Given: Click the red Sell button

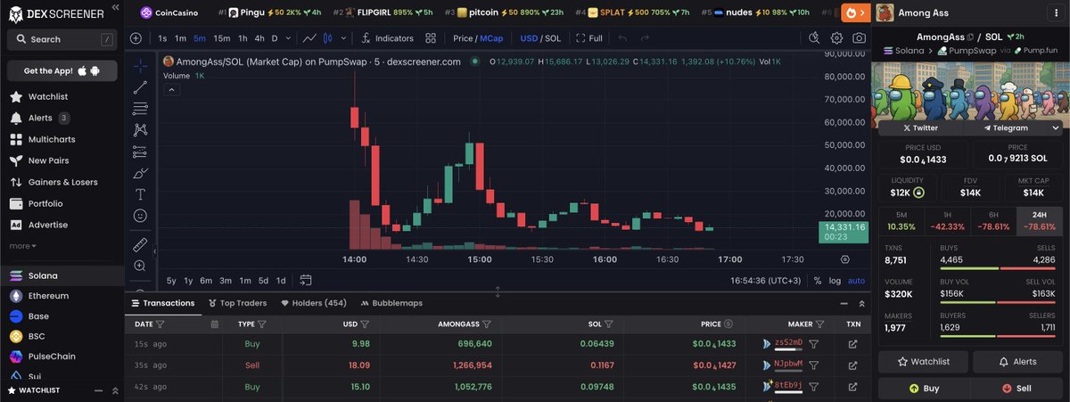Looking at the screenshot, I should coord(1017,389).
